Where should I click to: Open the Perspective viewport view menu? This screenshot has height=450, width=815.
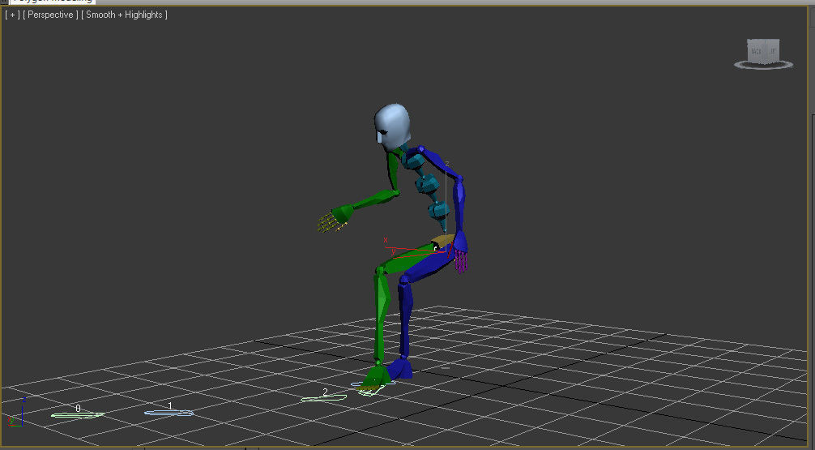[50, 15]
